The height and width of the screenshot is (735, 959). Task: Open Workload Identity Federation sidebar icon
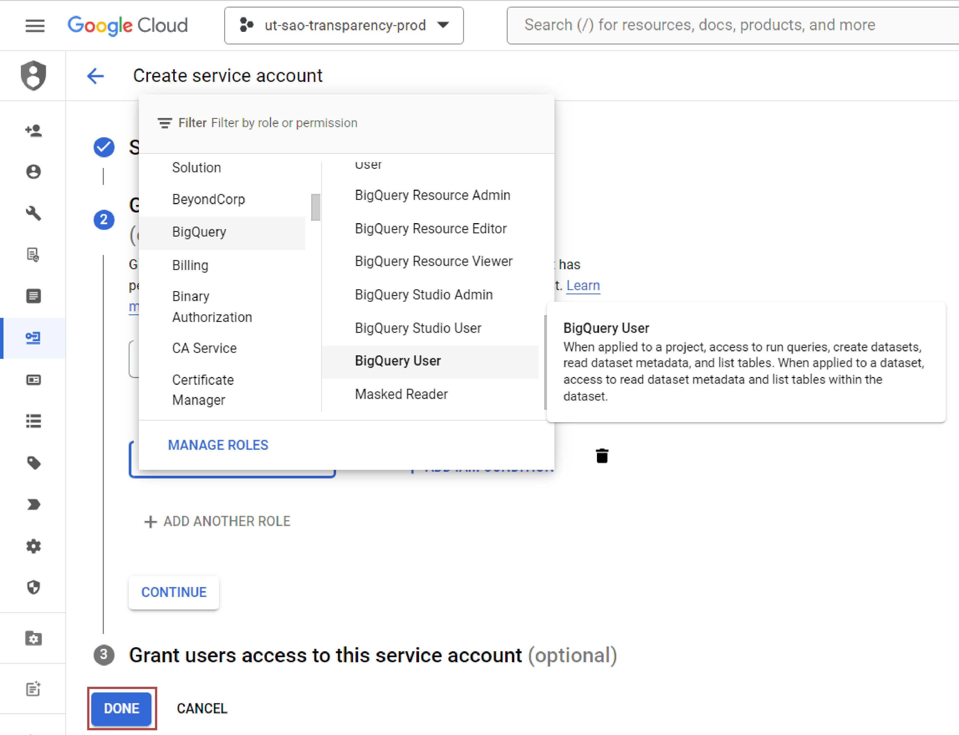[34, 380]
